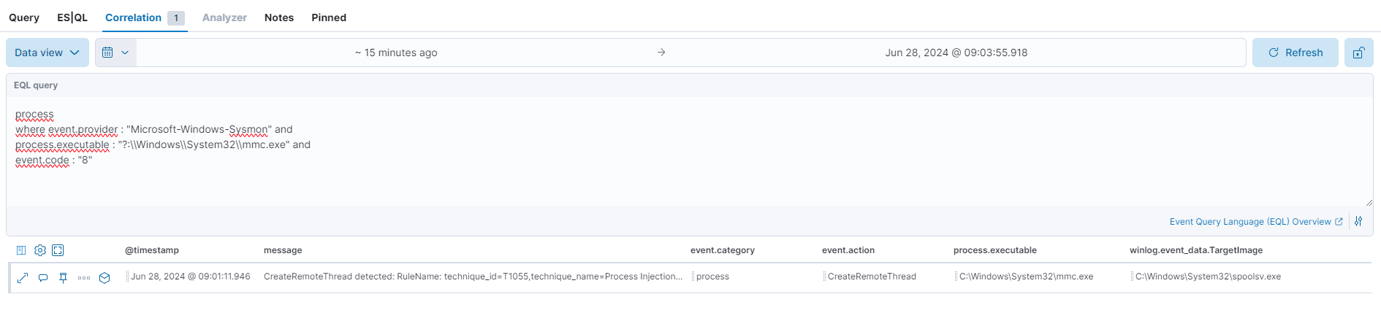Enter full screen for events table

pyautogui.click(x=58, y=250)
